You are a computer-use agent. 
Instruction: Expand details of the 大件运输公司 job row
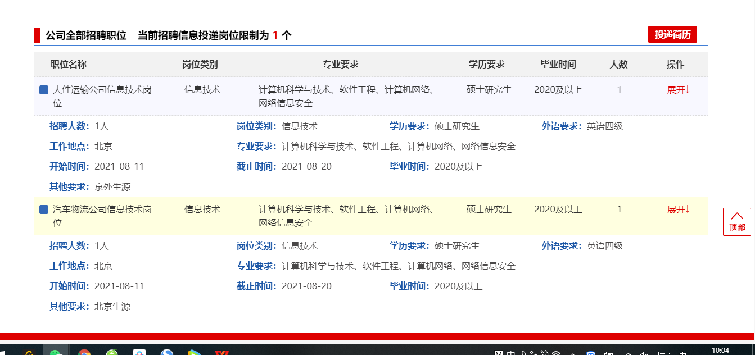678,90
